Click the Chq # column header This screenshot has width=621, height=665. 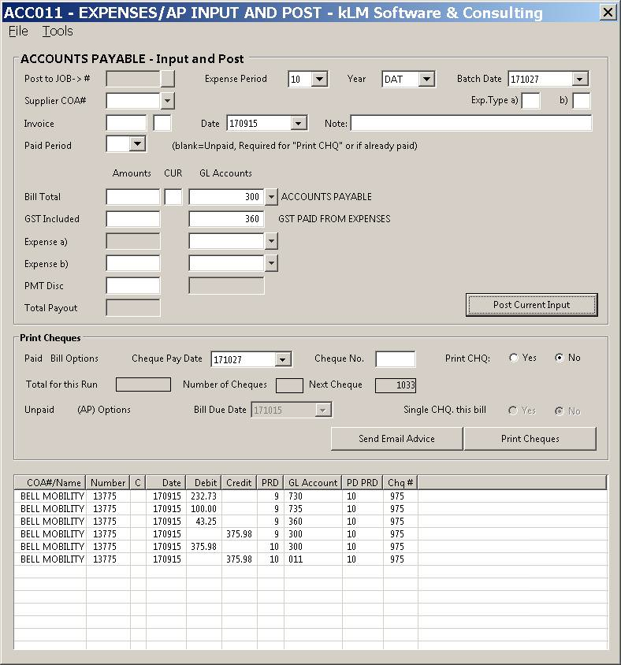tap(400, 483)
